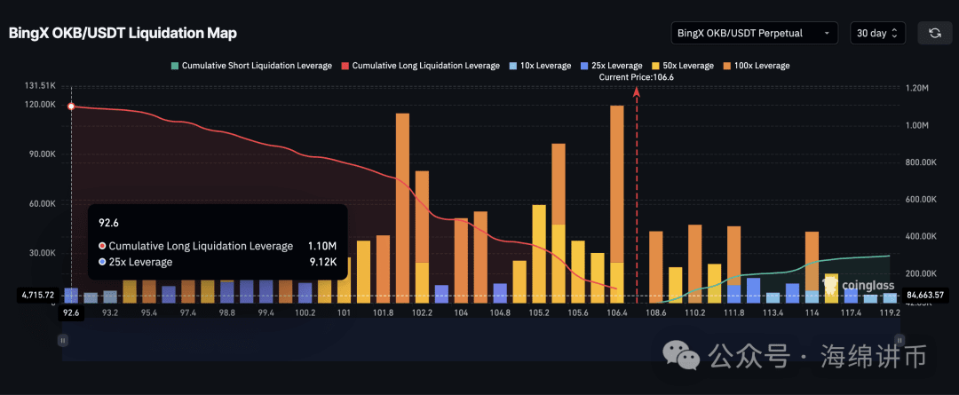Viewport: 959px width, 395px height.
Task: Click the 105.6 x-axis label
Action: tap(578, 313)
